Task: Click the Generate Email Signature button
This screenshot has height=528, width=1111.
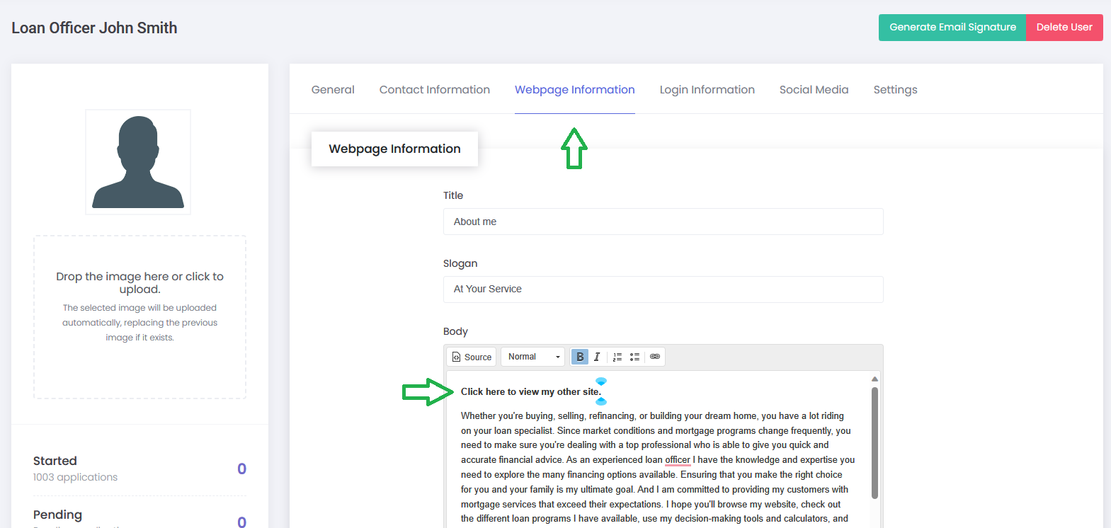Action: tap(952, 28)
